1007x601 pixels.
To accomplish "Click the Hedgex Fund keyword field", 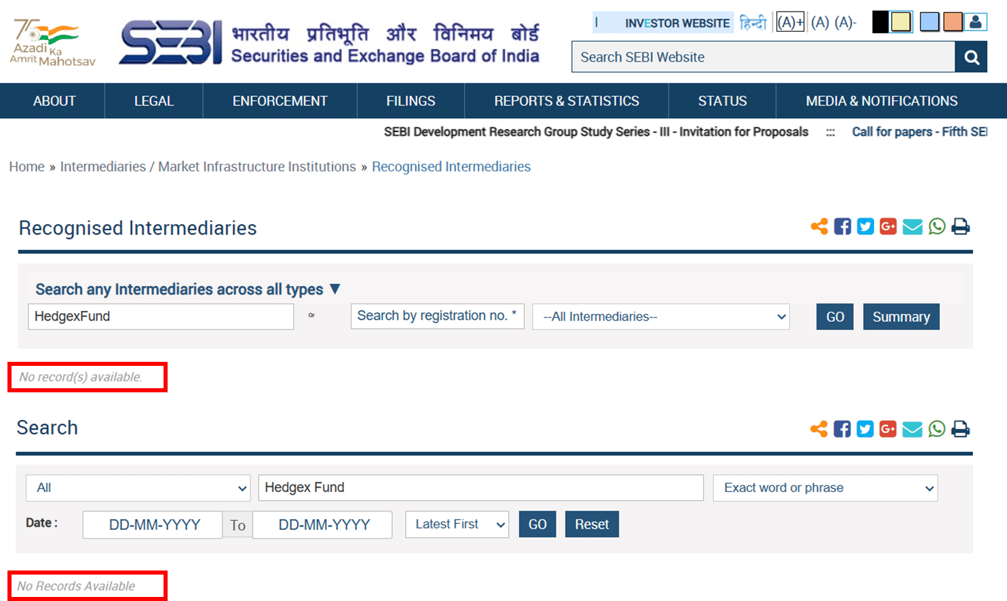I will (x=480, y=488).
